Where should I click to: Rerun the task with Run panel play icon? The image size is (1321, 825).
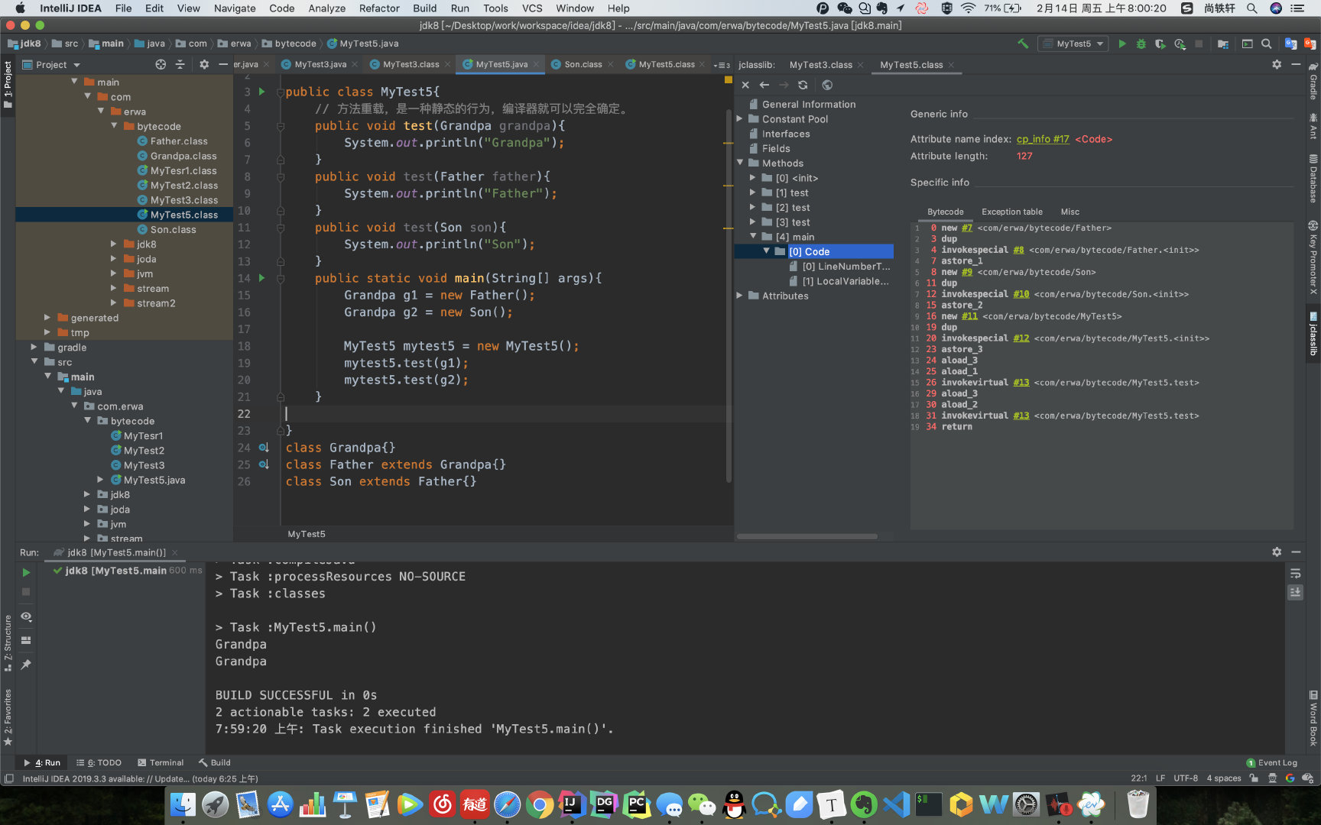[26, 572]
